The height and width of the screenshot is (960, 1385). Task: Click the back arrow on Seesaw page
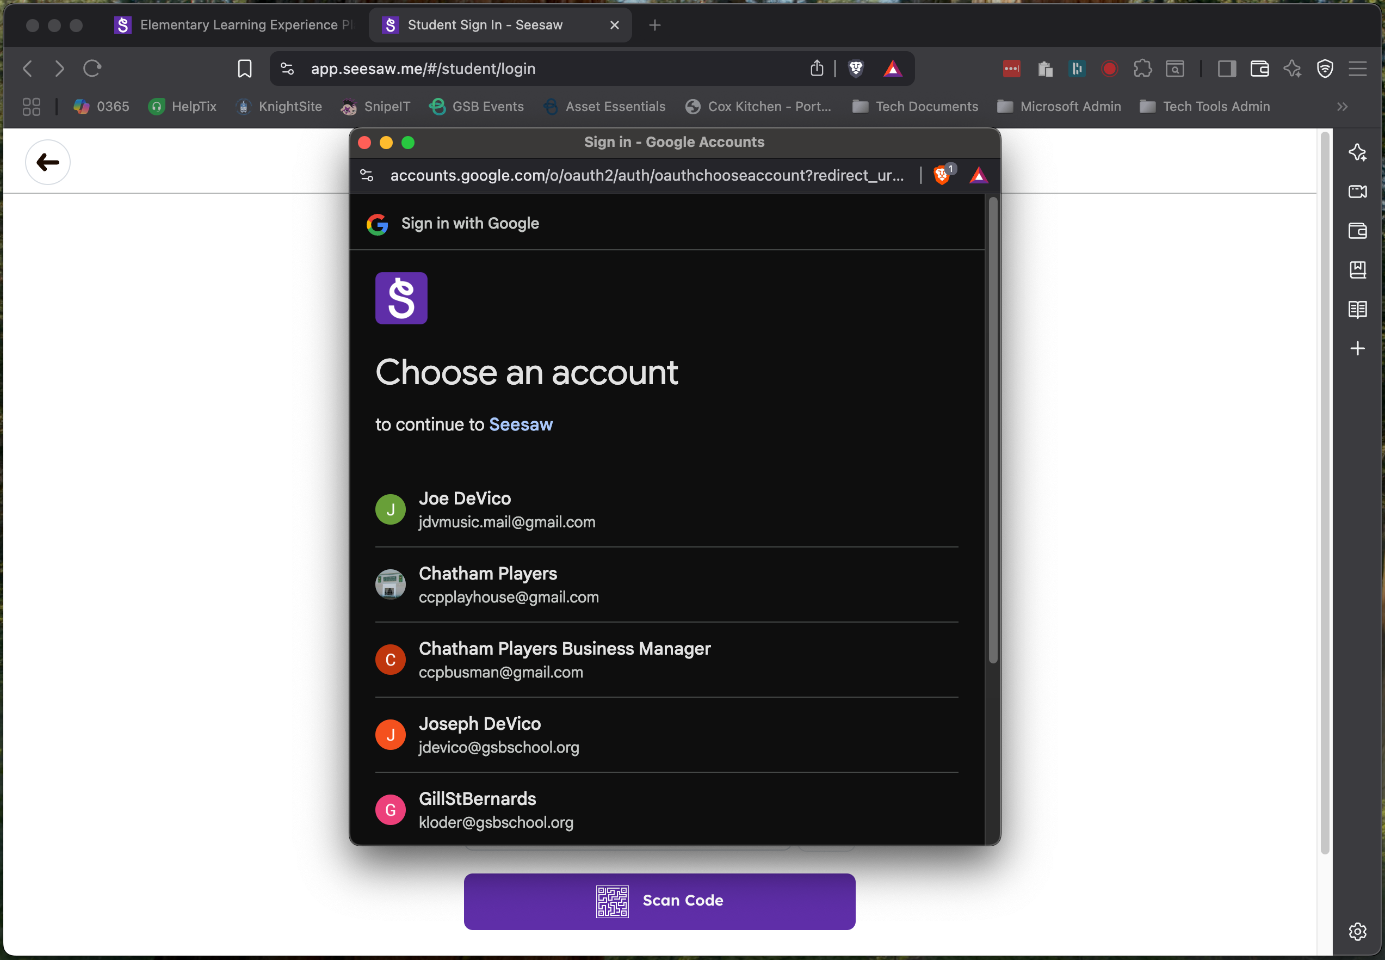[x=47, y=162]
